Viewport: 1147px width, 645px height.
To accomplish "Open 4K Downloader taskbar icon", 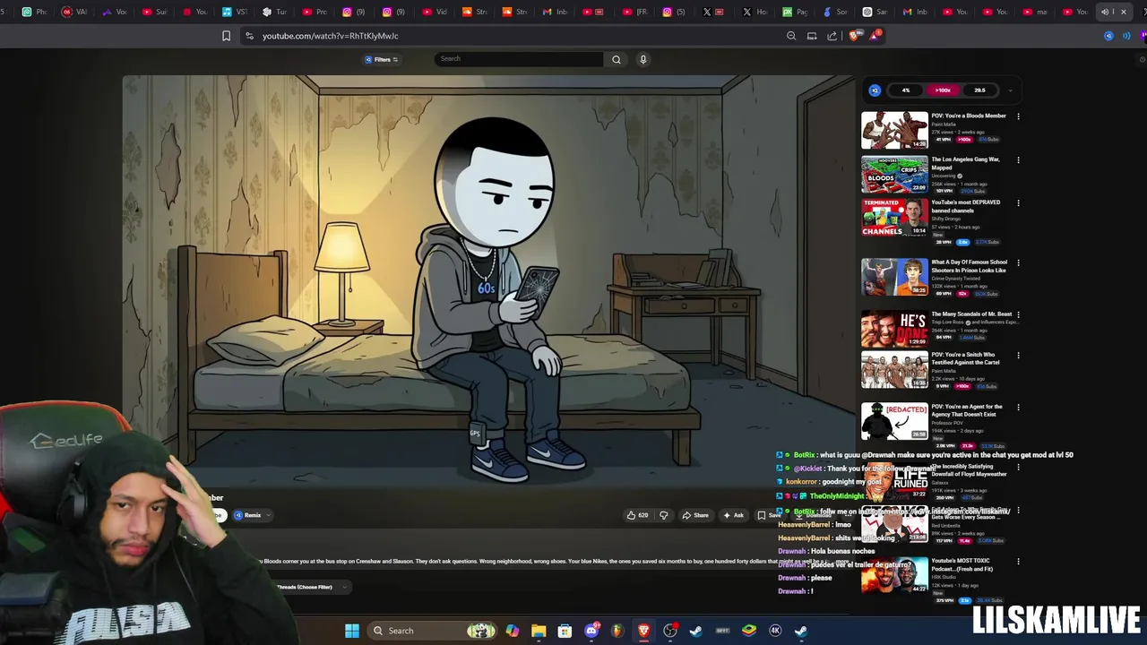I will (775, 631).
